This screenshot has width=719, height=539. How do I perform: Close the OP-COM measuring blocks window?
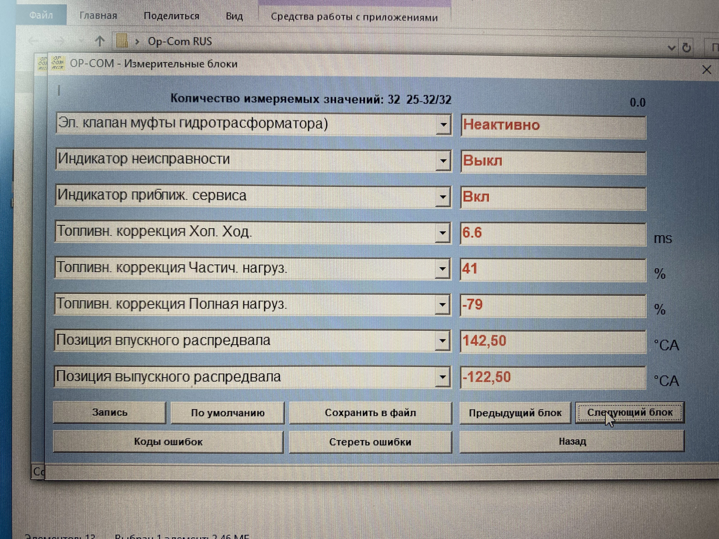pos(706,70)
